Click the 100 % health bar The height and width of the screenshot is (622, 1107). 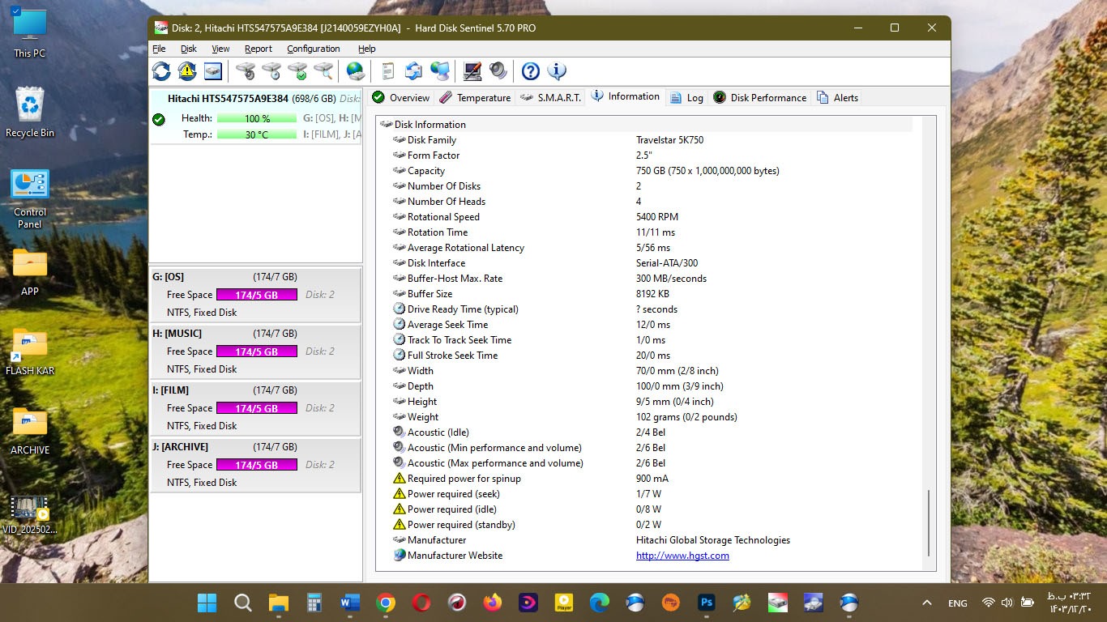[x=257, y=118]
